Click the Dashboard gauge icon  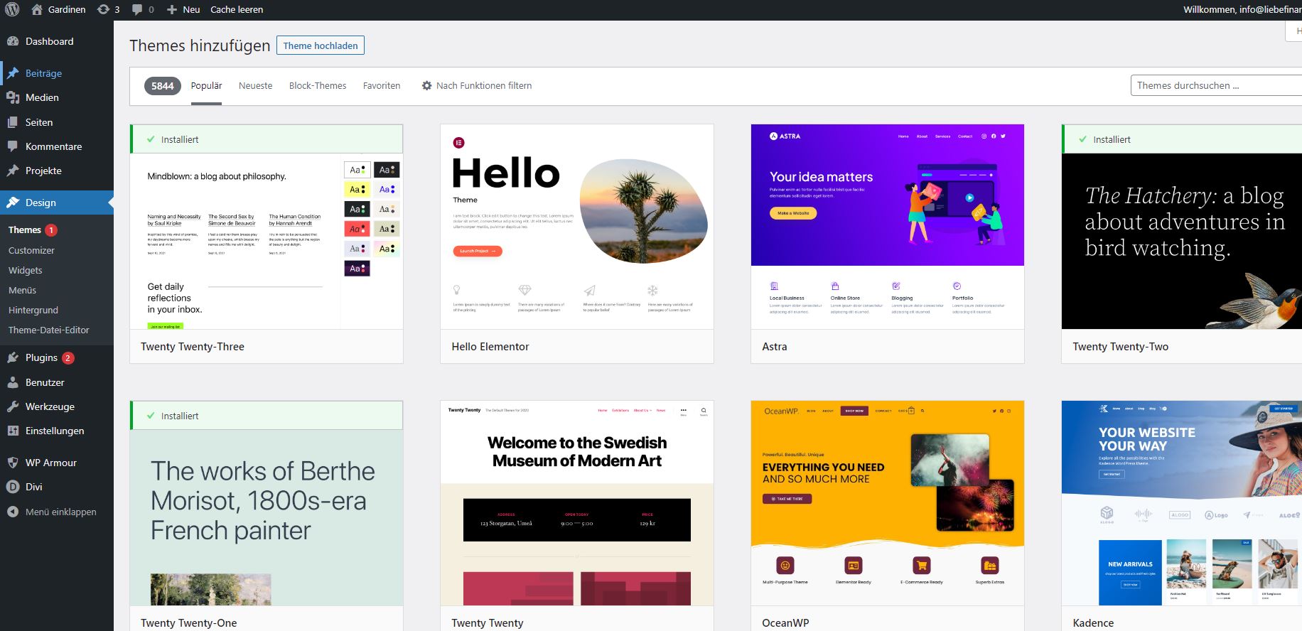(13, 41)
